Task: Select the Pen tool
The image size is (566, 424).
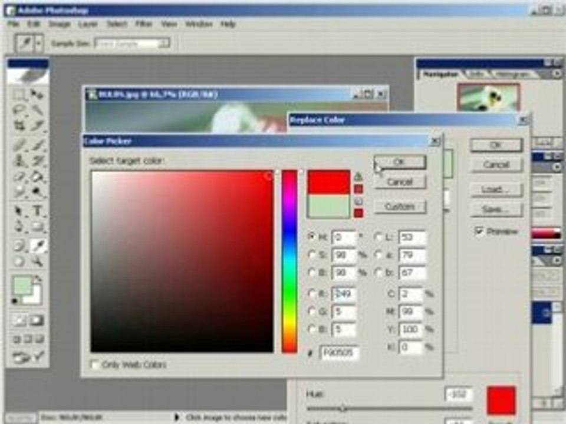Action: point(19,226)
